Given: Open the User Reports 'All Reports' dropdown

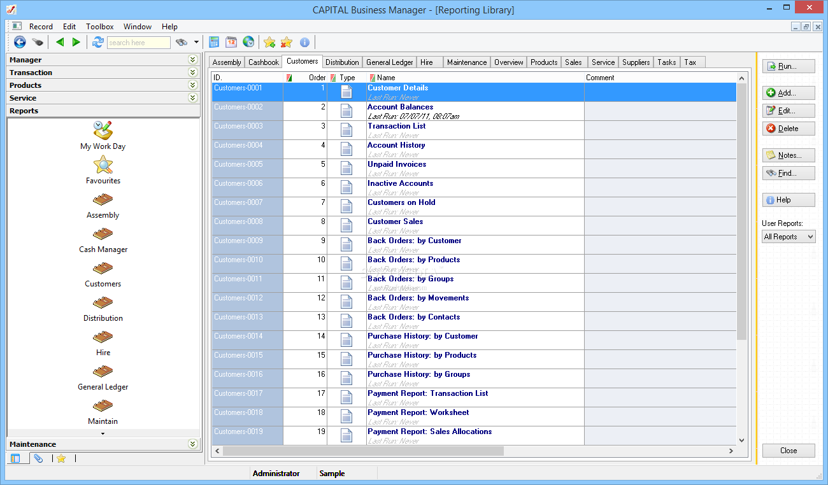Looking at the screenshot, I should point(789,237).
